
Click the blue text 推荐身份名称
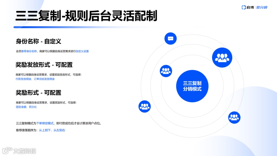point(29,51)
